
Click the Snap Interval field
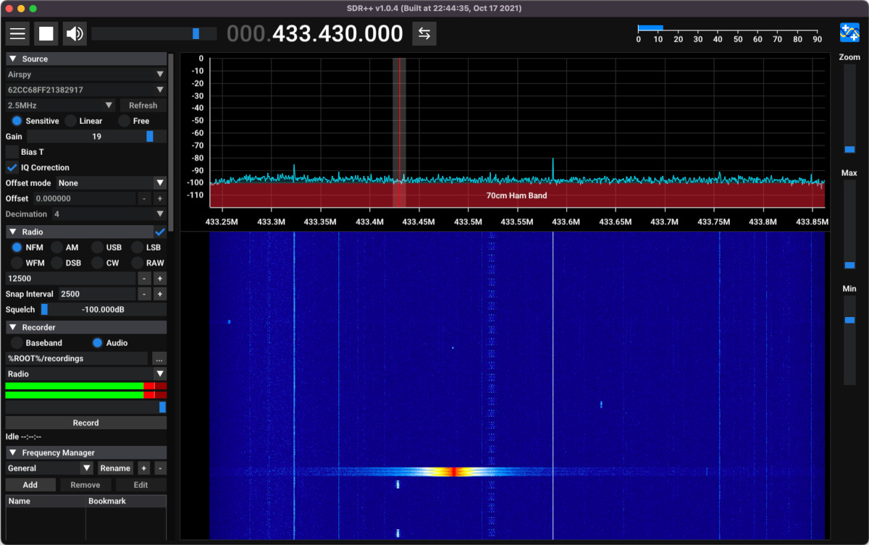98,294
